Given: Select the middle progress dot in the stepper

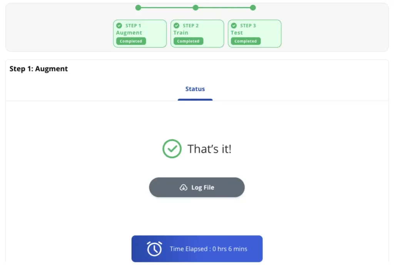Looking at the screenshot, I should pyautogui.click(x=195, y=8).
